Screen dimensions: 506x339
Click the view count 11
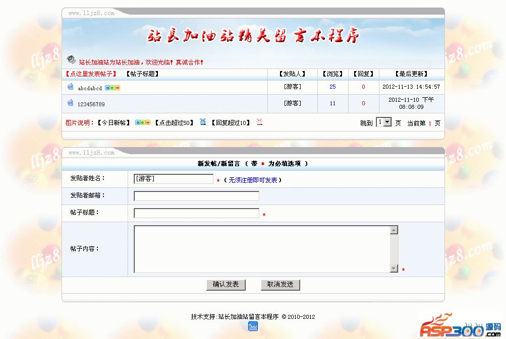[x=332, y=103]
